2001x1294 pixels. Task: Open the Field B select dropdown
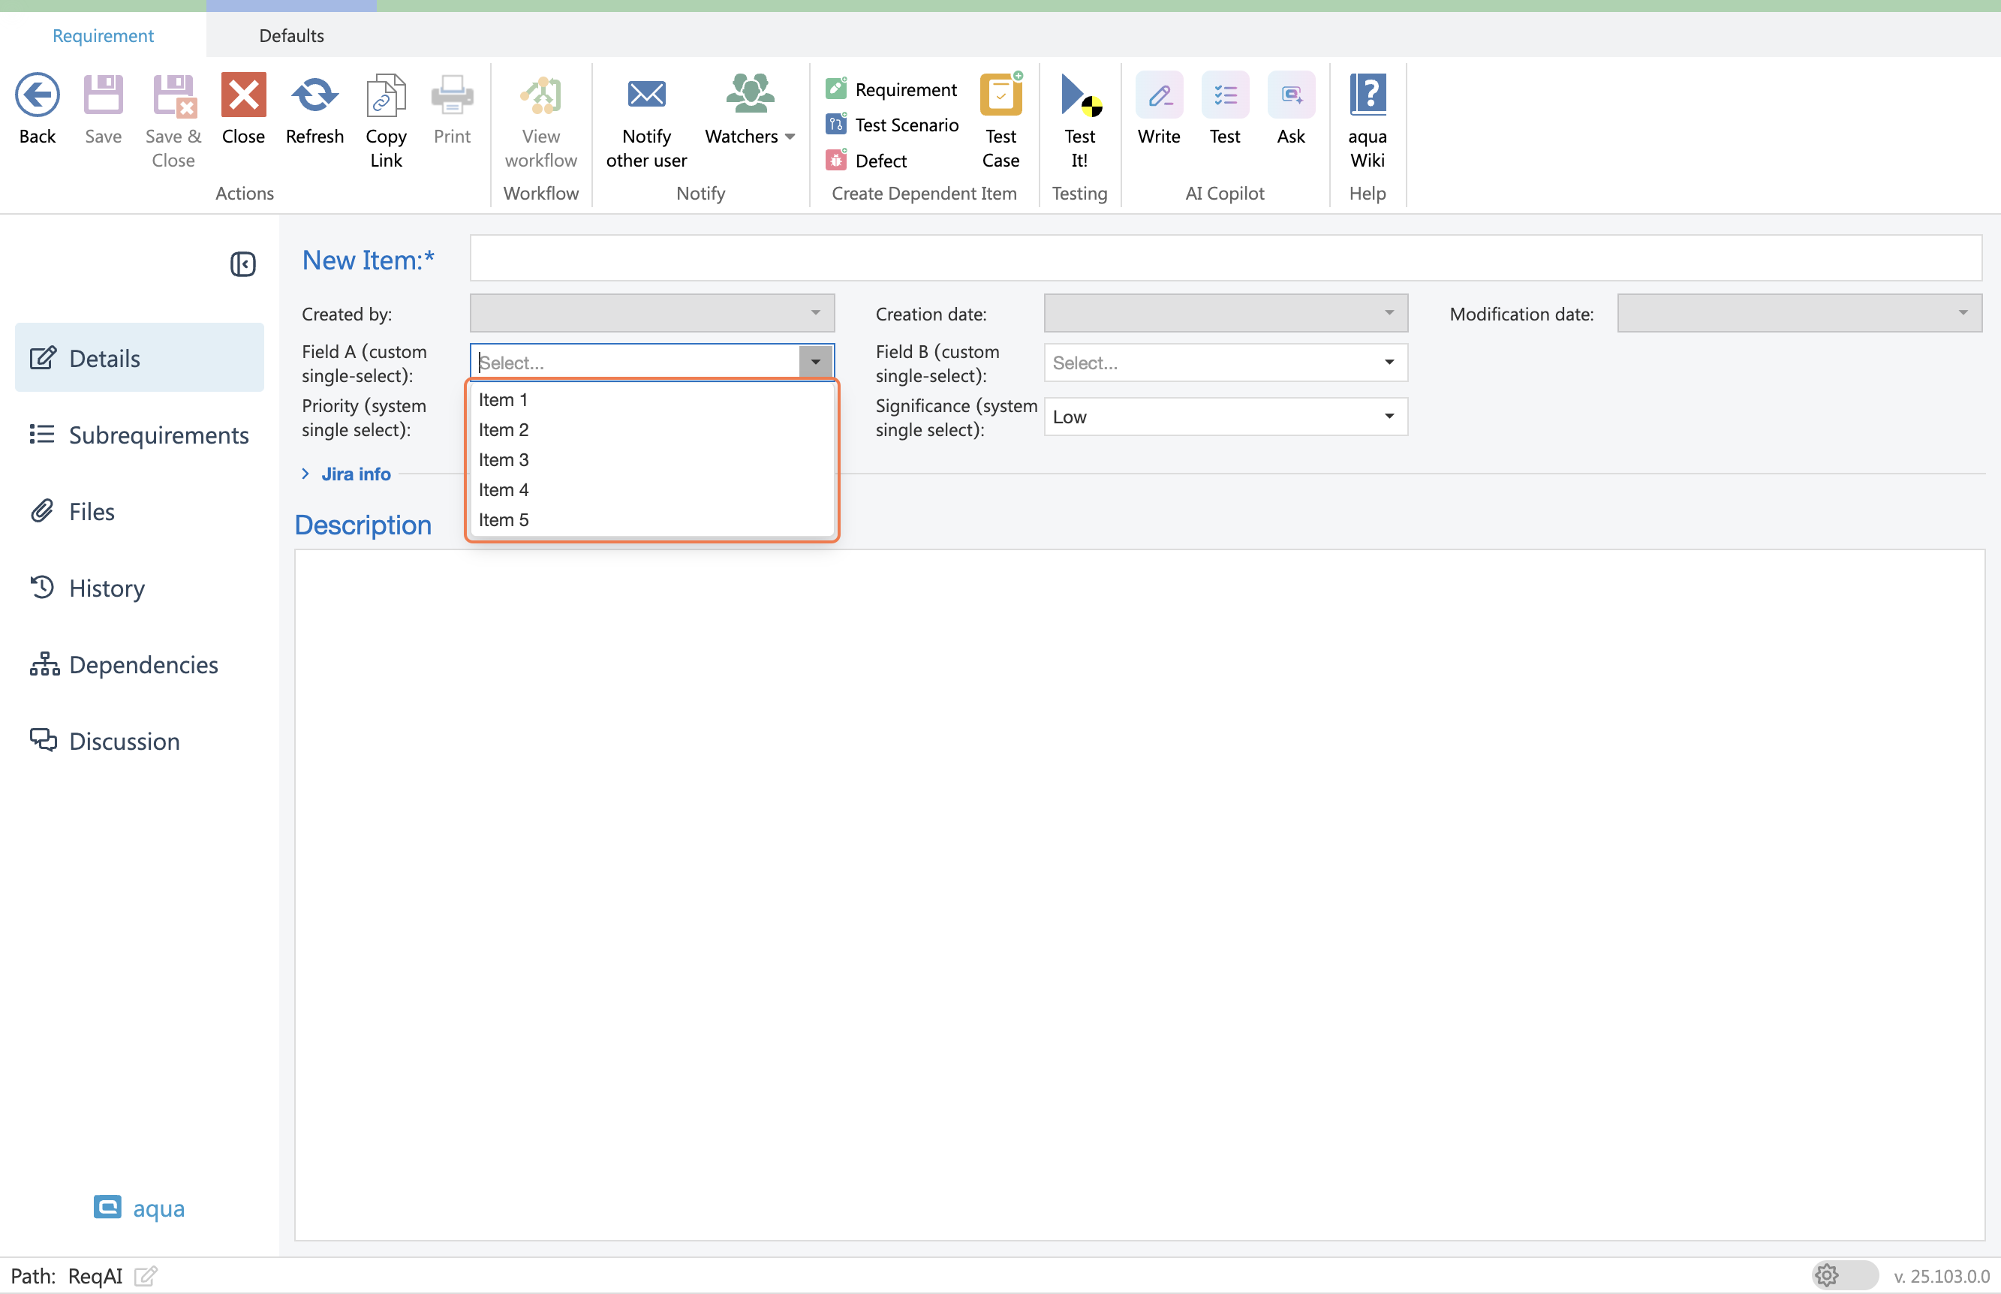tap(1388, 362)
